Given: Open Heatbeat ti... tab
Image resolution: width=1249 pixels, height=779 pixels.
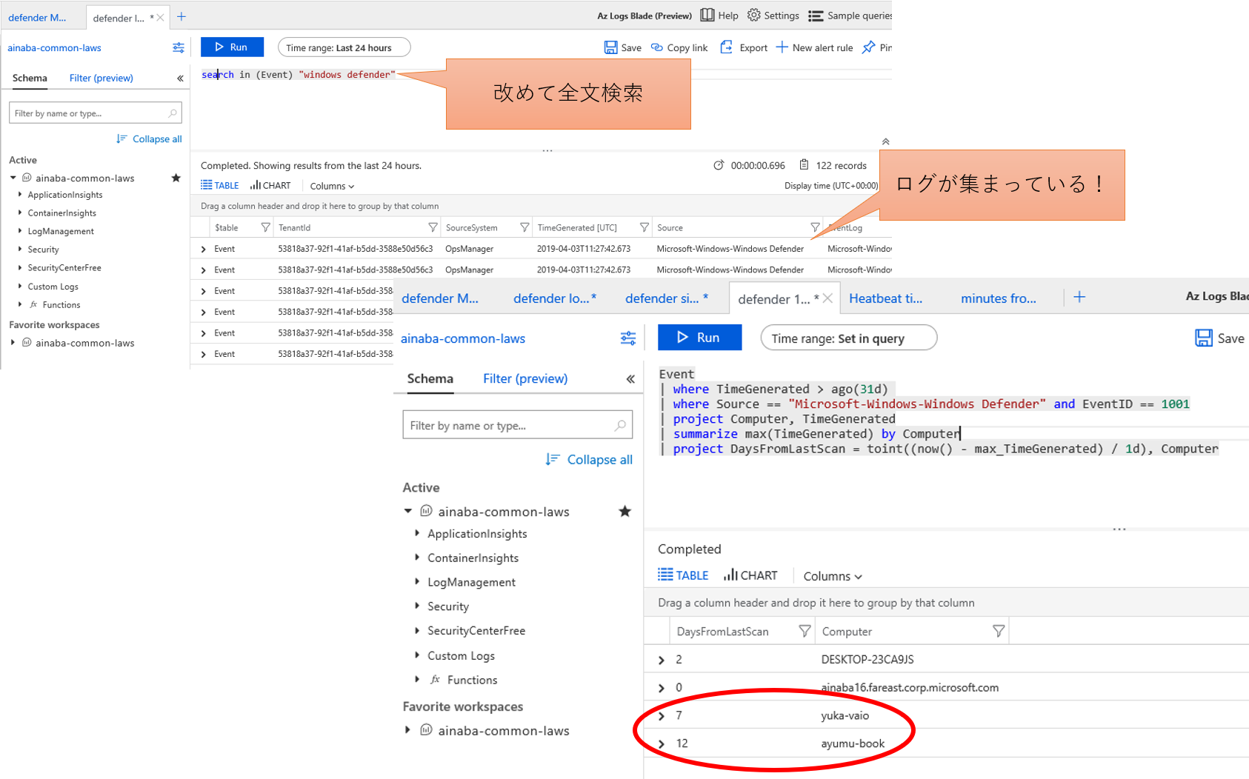Looking at the screenshot, I should coord(886,298).
